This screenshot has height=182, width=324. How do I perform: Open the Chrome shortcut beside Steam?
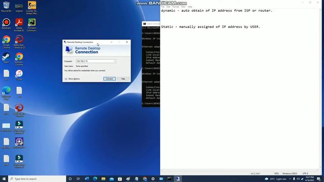point(19,59)
